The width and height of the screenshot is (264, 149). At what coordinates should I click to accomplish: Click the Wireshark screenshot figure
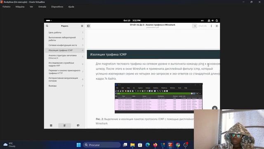pyautogui.click(x=158, y=98)
